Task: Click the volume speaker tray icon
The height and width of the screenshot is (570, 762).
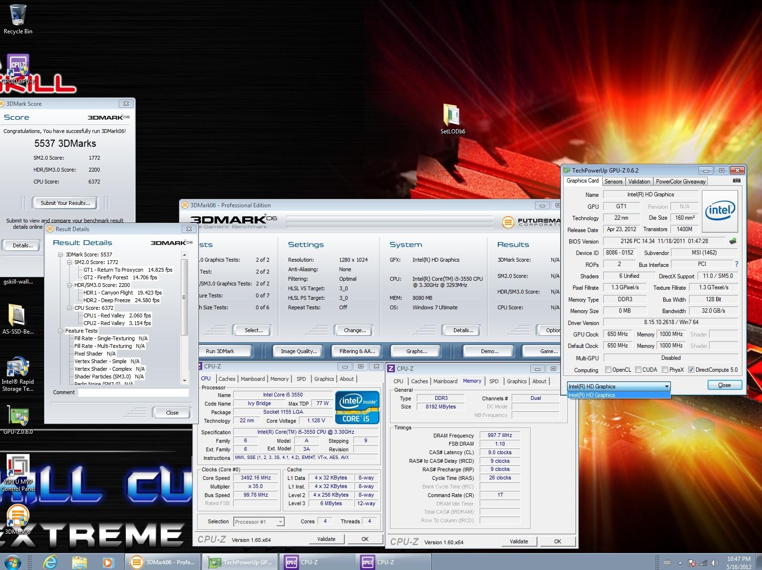Action: [x=714, y=563]
